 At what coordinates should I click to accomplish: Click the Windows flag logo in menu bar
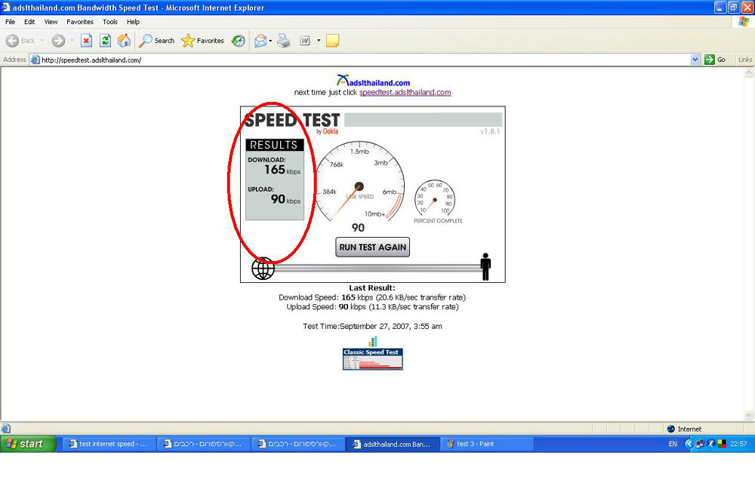tap(744, 22)
